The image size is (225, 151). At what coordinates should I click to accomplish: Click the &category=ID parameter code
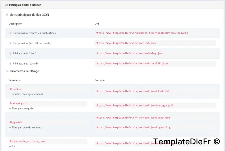[18, 103]
